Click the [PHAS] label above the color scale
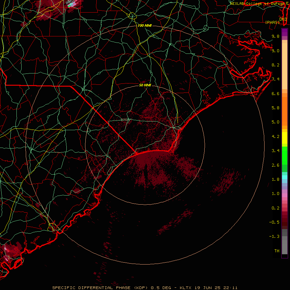This screenshot has width=290, height=290. tap(272, 23)
